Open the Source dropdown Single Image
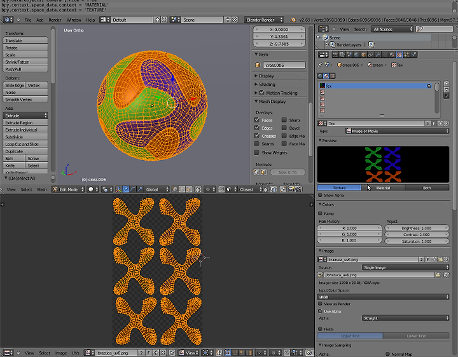 pyautogui.click(x=405, y=267)
